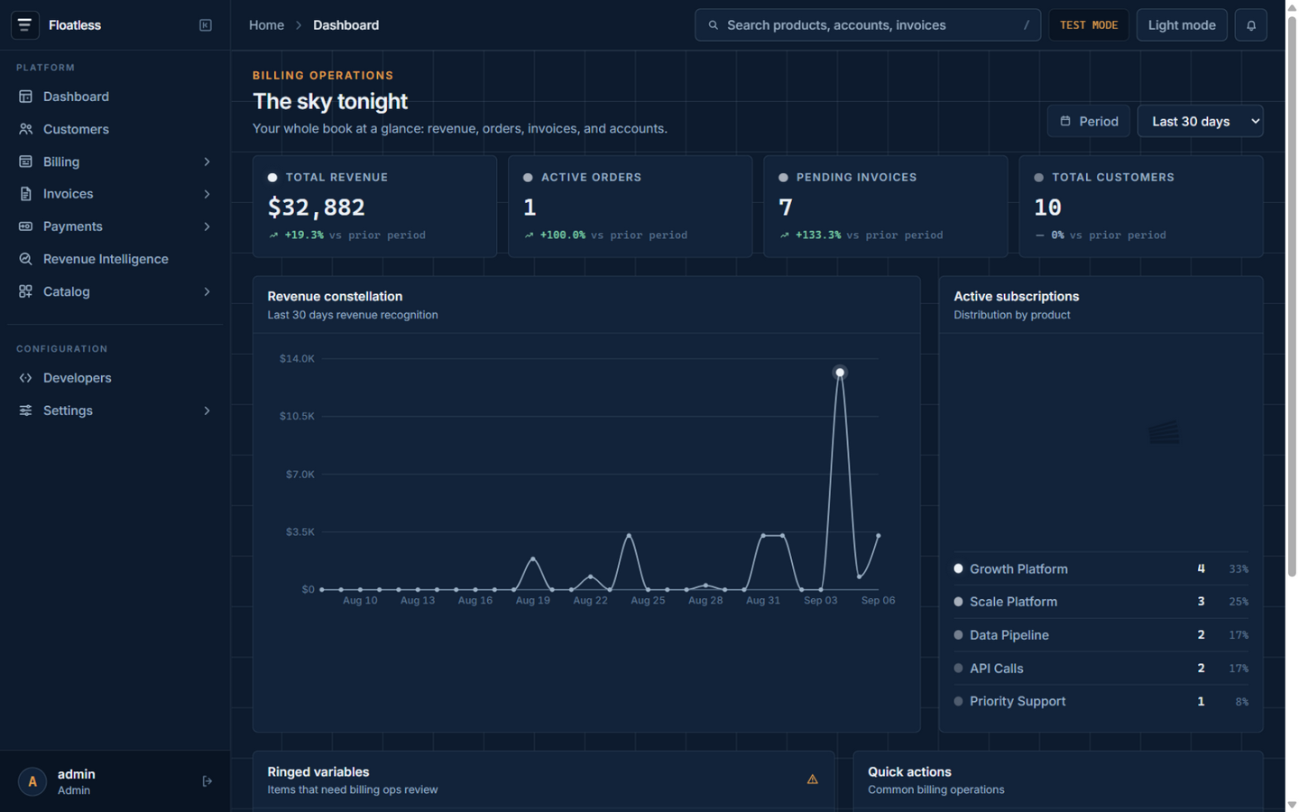Viewport: 1299px width, 812px height.
Task: Click the Billing sidebar icon
Action: [25, 161]
